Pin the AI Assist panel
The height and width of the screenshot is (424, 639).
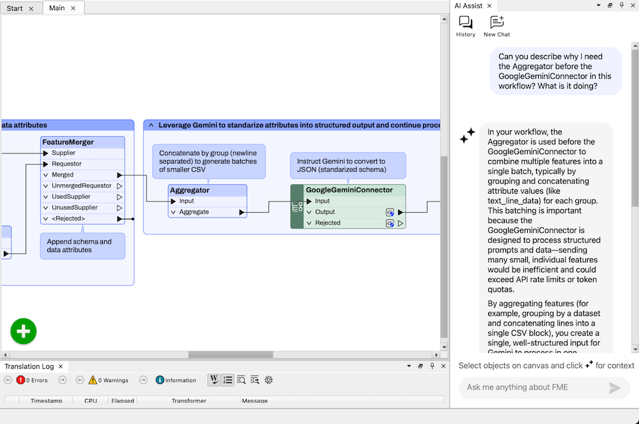tap(622, 5)
